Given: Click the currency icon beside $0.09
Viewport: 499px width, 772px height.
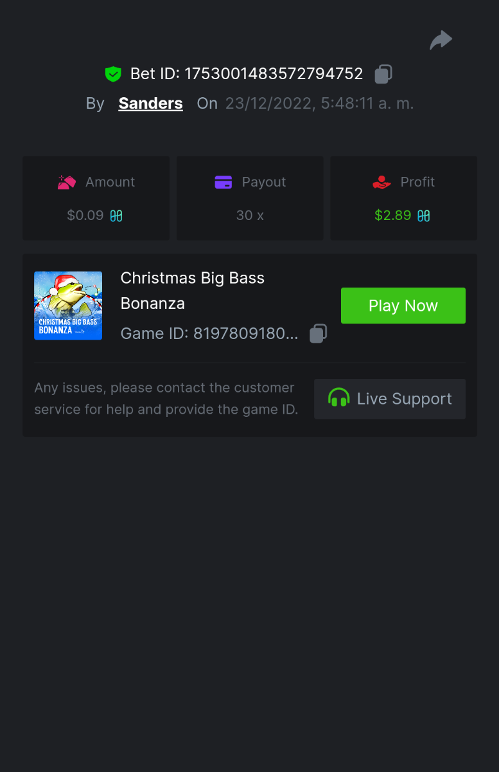Looking at the screenshot, I should click(x=116, y=216).
